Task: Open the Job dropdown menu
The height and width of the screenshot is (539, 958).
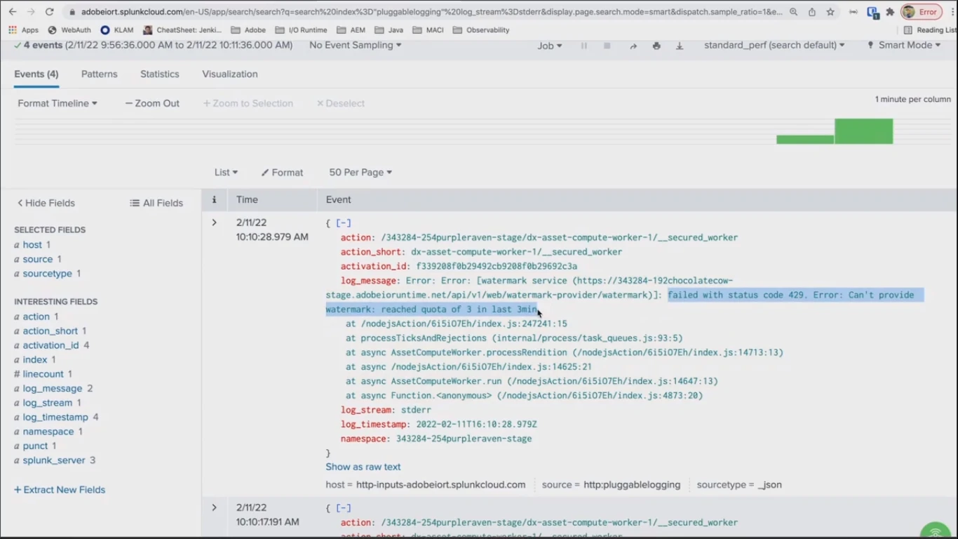Action: click(x=550, y=46)
